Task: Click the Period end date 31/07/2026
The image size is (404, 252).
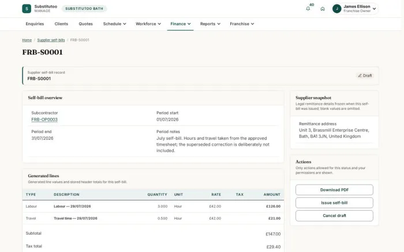Action: (x=42, y=138)
